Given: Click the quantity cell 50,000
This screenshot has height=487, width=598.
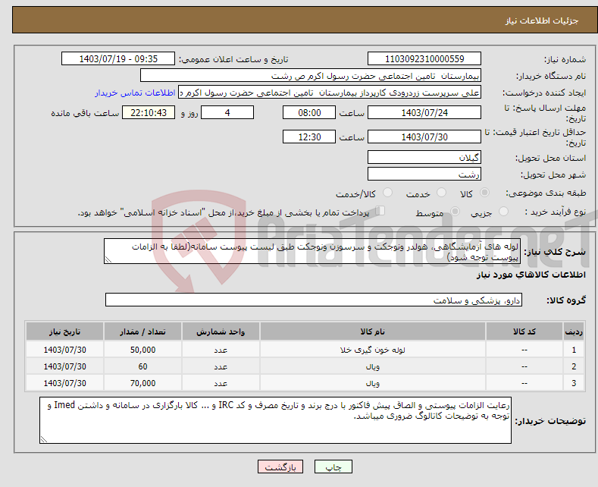Looking at the screenshot, I should [x=142, y=350].
